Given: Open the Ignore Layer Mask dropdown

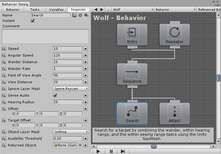Looking at the screenshot, I should point(71,89).
